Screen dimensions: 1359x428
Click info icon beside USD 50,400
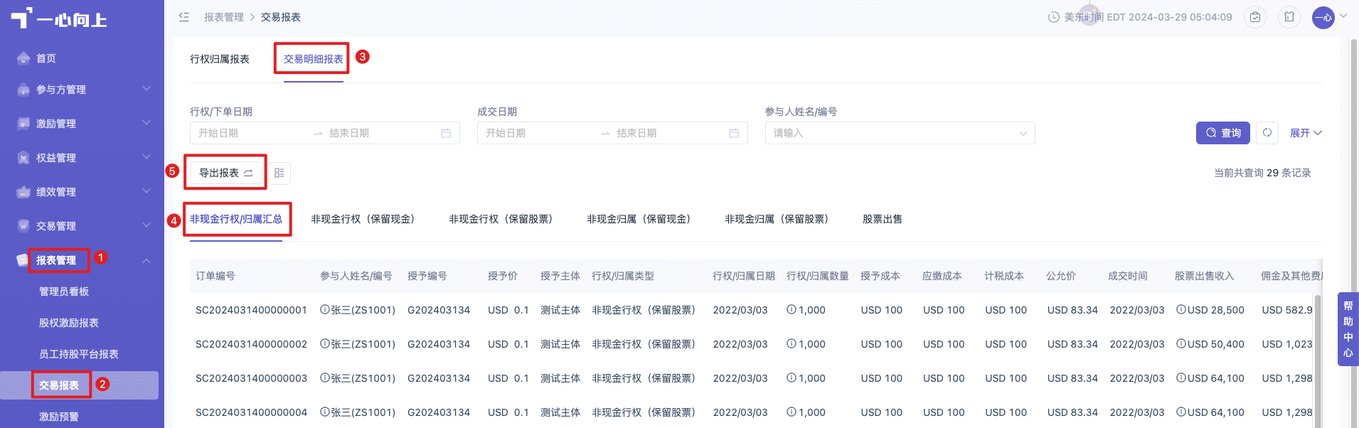click(1181, 344)
